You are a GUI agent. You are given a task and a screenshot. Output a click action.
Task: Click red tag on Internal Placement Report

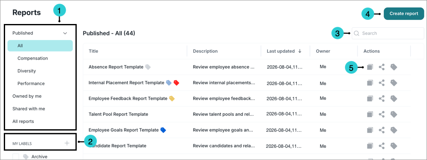(x=176, y=83)
